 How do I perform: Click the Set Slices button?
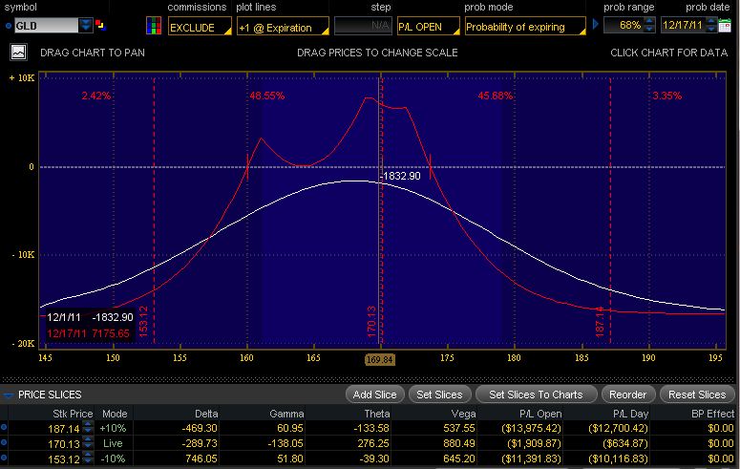pyautogui.click(x=439, y=394)
